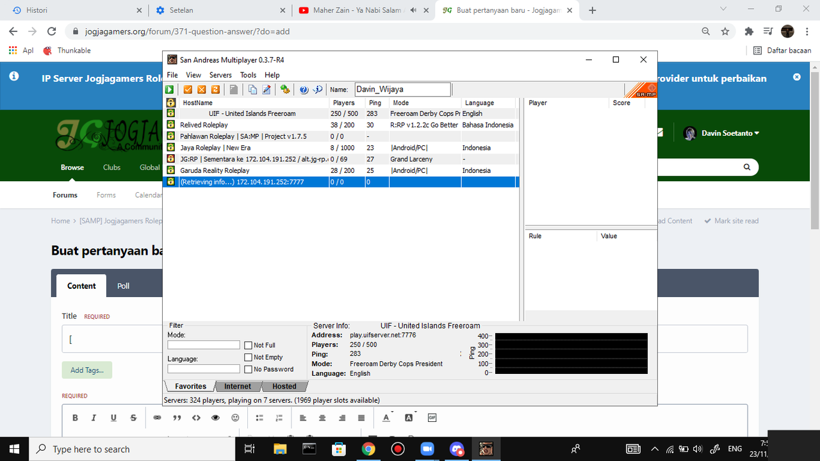
Task: Select the Garuda Reality Roleplay server row
Action: (341, 170)
